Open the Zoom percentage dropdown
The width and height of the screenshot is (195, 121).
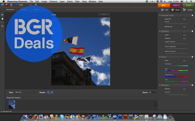(x=153, y=92)
